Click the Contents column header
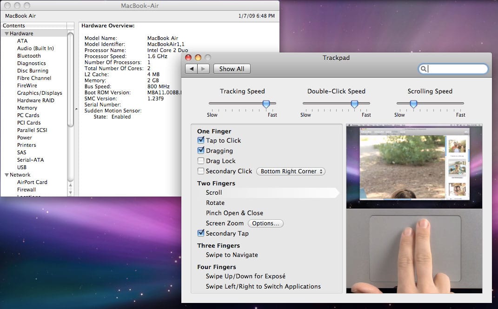 click(x=33, y=26)
